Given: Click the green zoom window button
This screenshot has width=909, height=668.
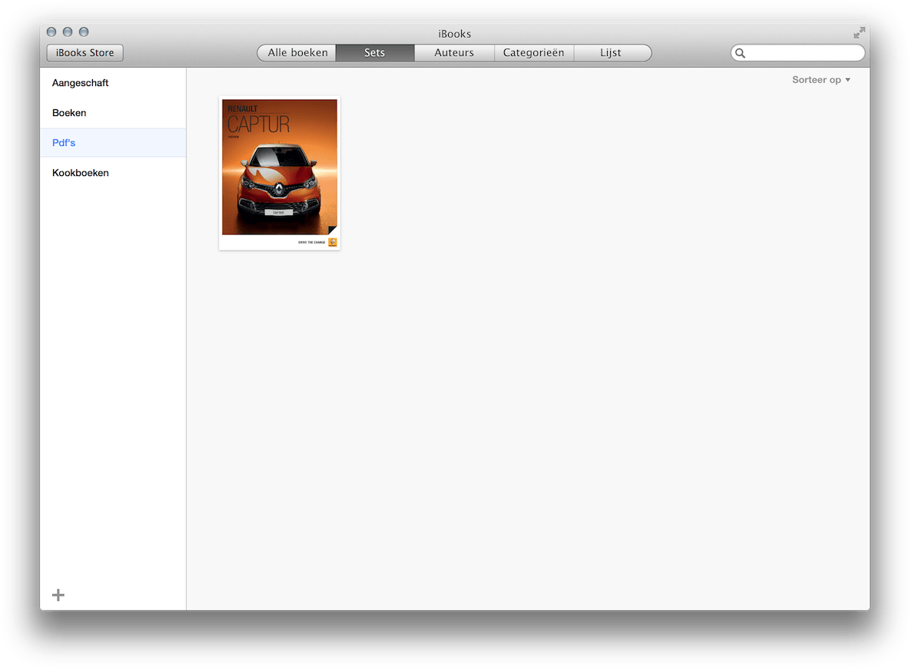Looking at the screenshot, I should (83, 32).
